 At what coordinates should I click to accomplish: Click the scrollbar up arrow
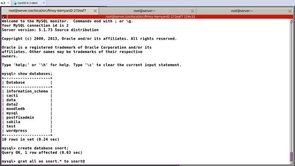point(291,21)
